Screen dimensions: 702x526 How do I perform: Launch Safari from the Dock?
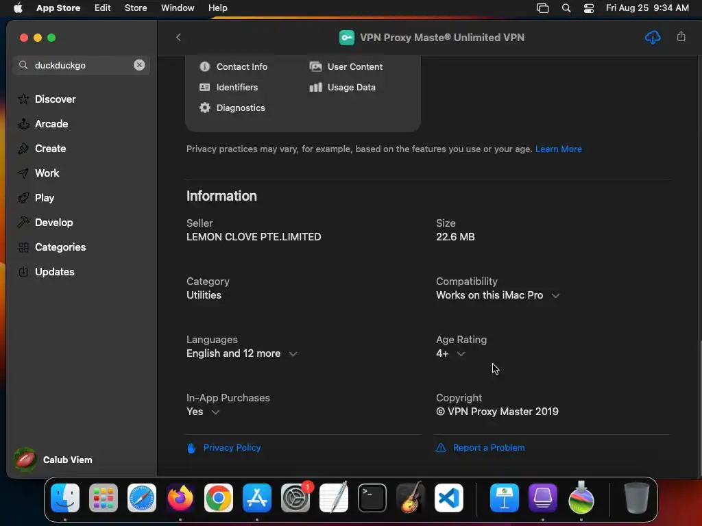[142, 498]
